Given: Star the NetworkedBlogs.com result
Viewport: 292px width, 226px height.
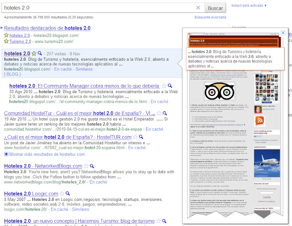Looking at the screenshot, I should [86, 166].
